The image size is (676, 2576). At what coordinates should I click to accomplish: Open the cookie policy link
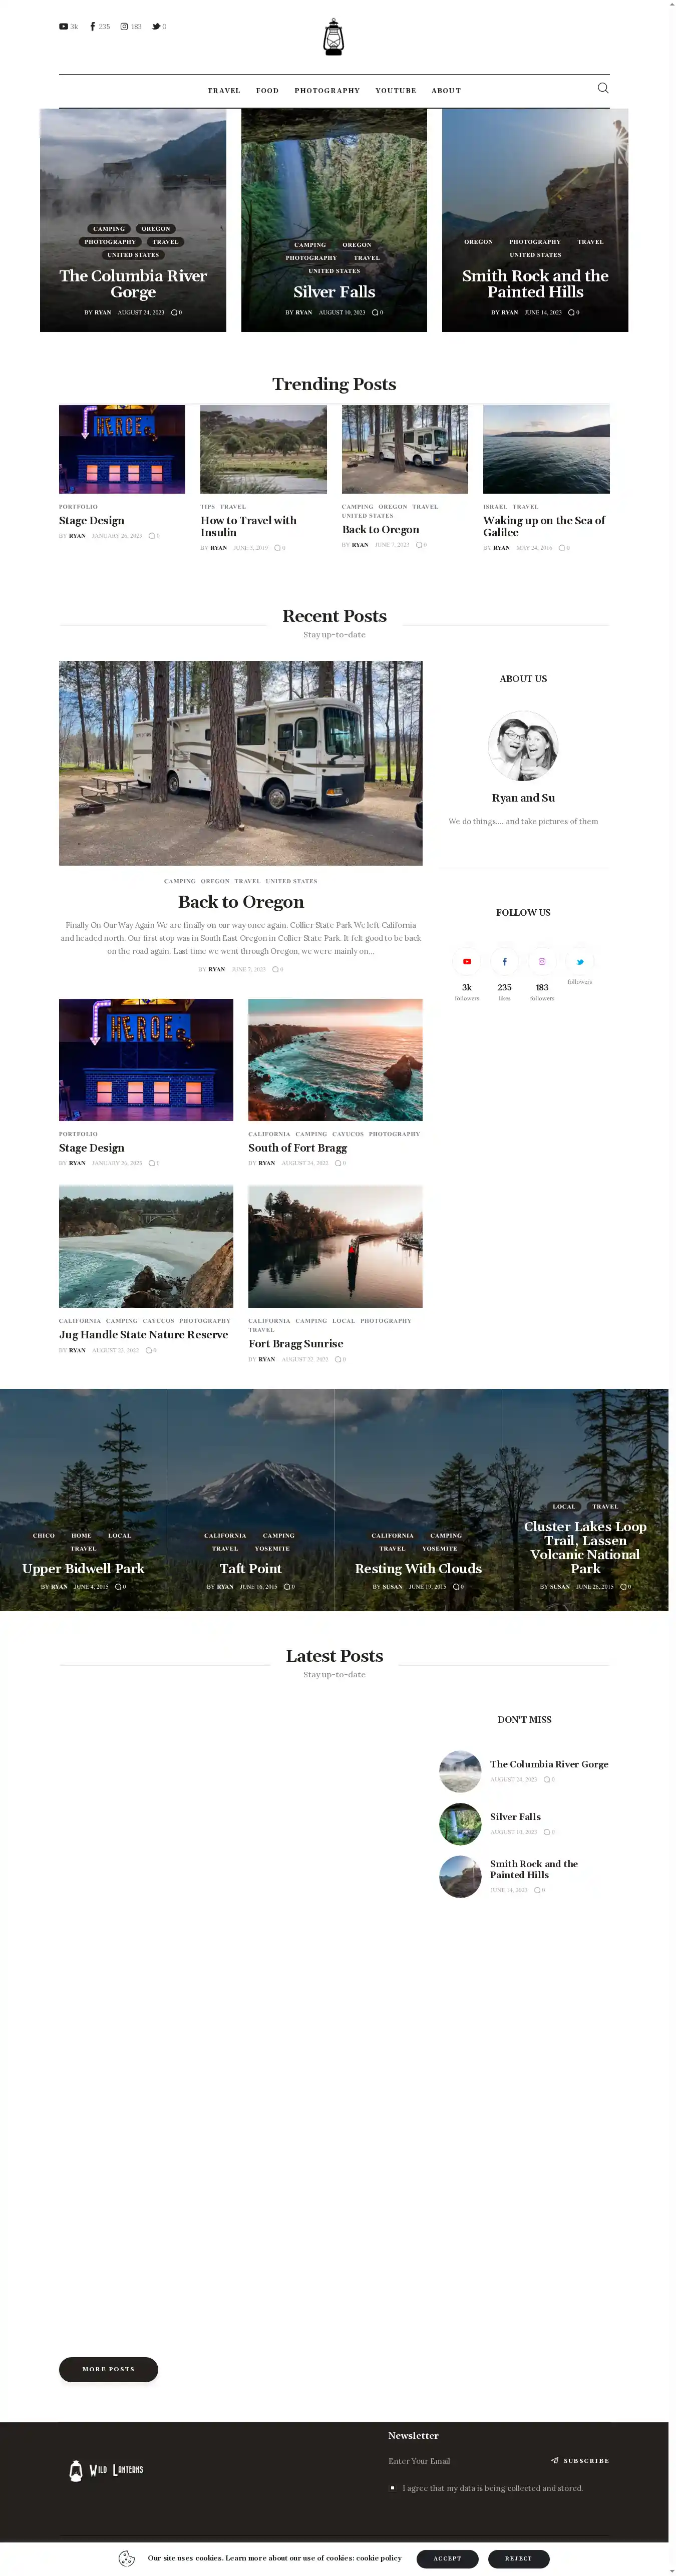pos(379,2558)
